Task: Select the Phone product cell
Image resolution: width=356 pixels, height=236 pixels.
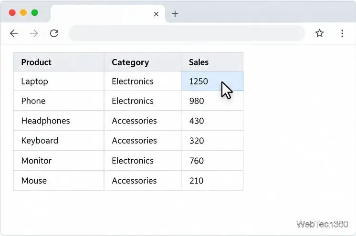Action: [59, 101]
